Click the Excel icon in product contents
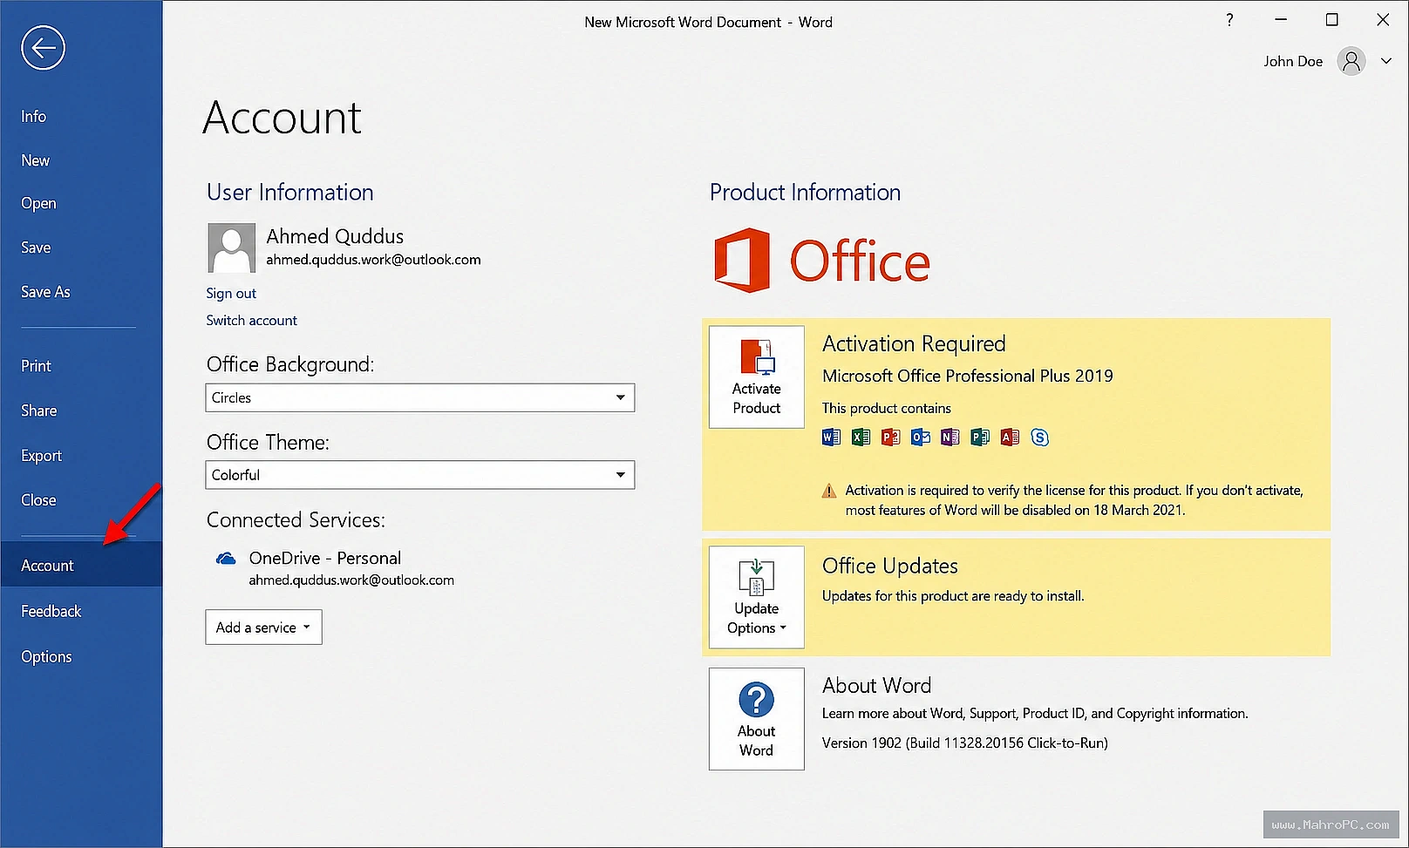The height and width of the screenshot is (848, 1409). (861, 438)
